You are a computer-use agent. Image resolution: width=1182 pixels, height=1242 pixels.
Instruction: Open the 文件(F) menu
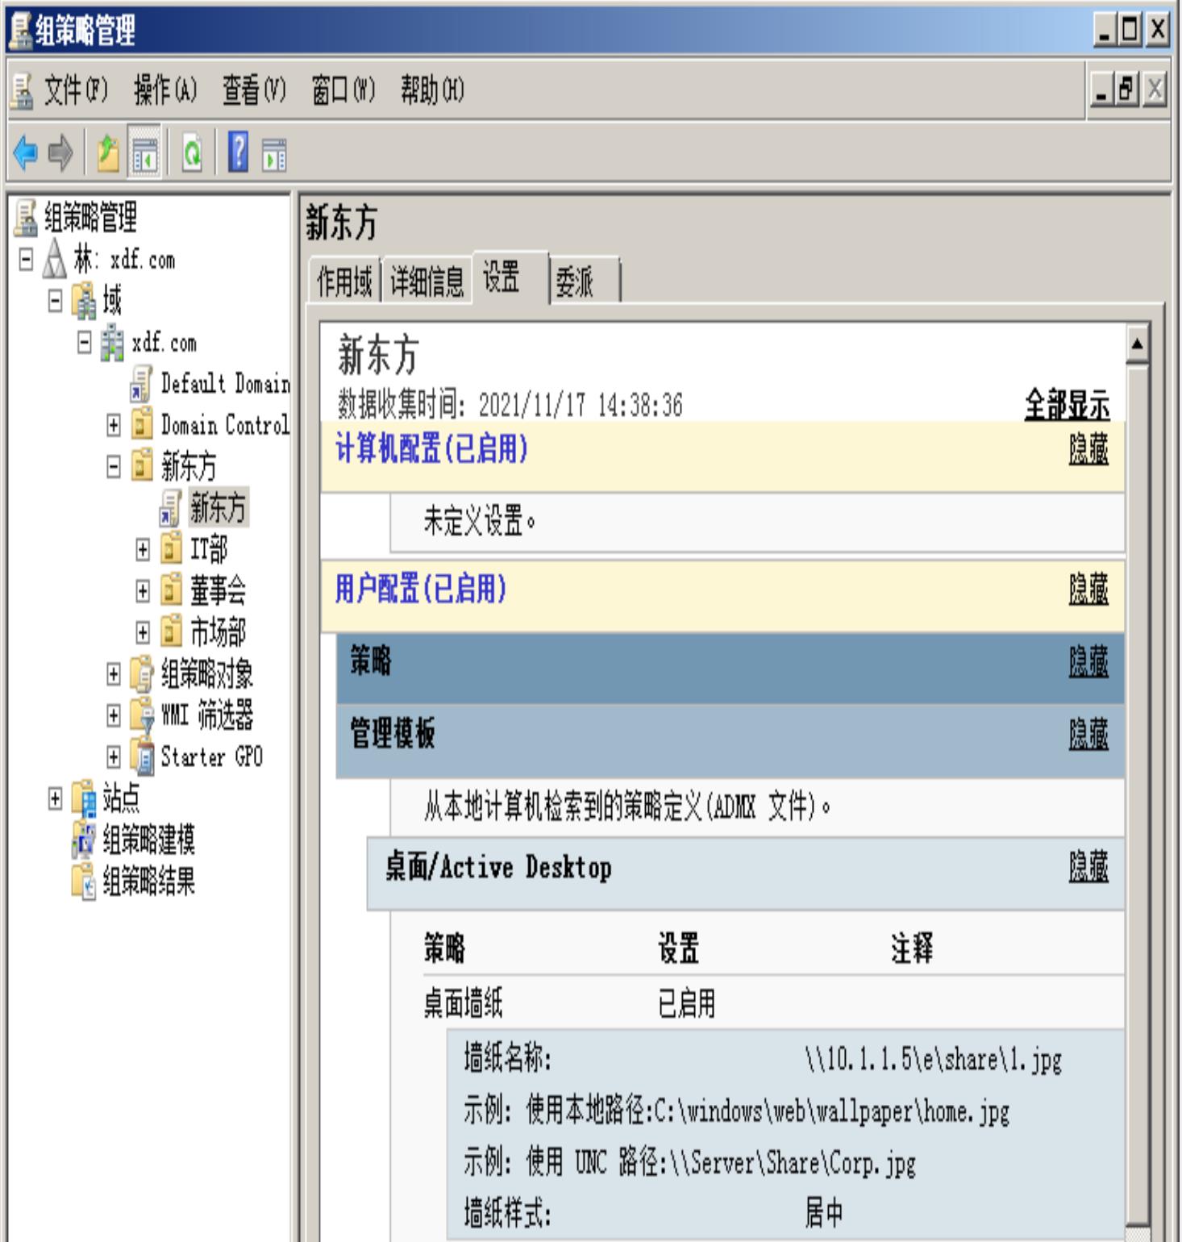pyautogui.click(x=76, y=90)
